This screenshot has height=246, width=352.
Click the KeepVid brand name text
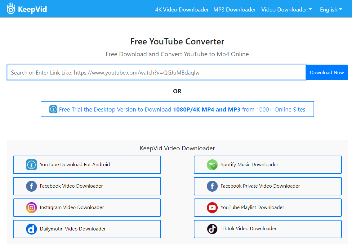[32, 9]
